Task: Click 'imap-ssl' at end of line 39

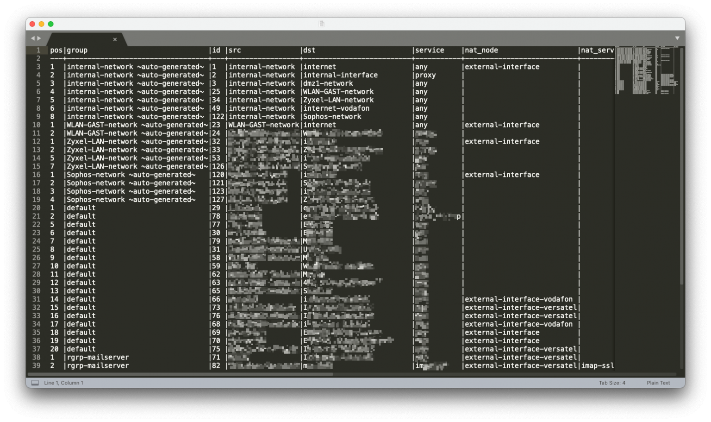Action: pyautogui.click(x=598, y=366)
